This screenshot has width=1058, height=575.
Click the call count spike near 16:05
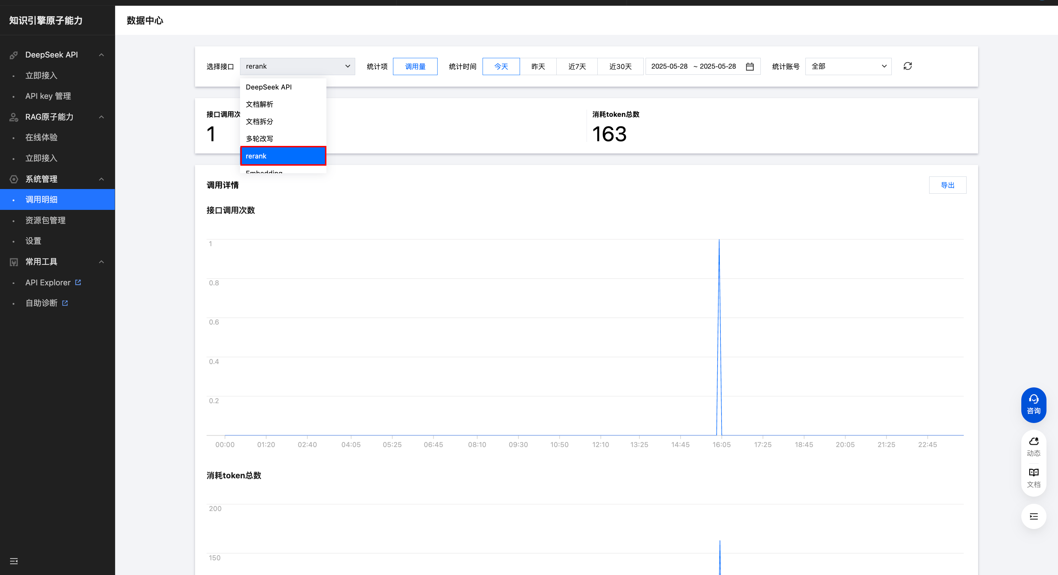[x=719, y=337]
